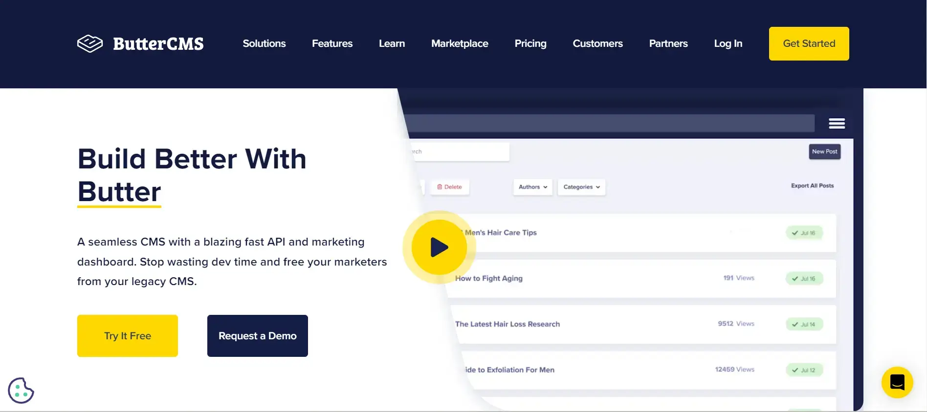
Task: Click the Log In link
Action: coord(728,43)
